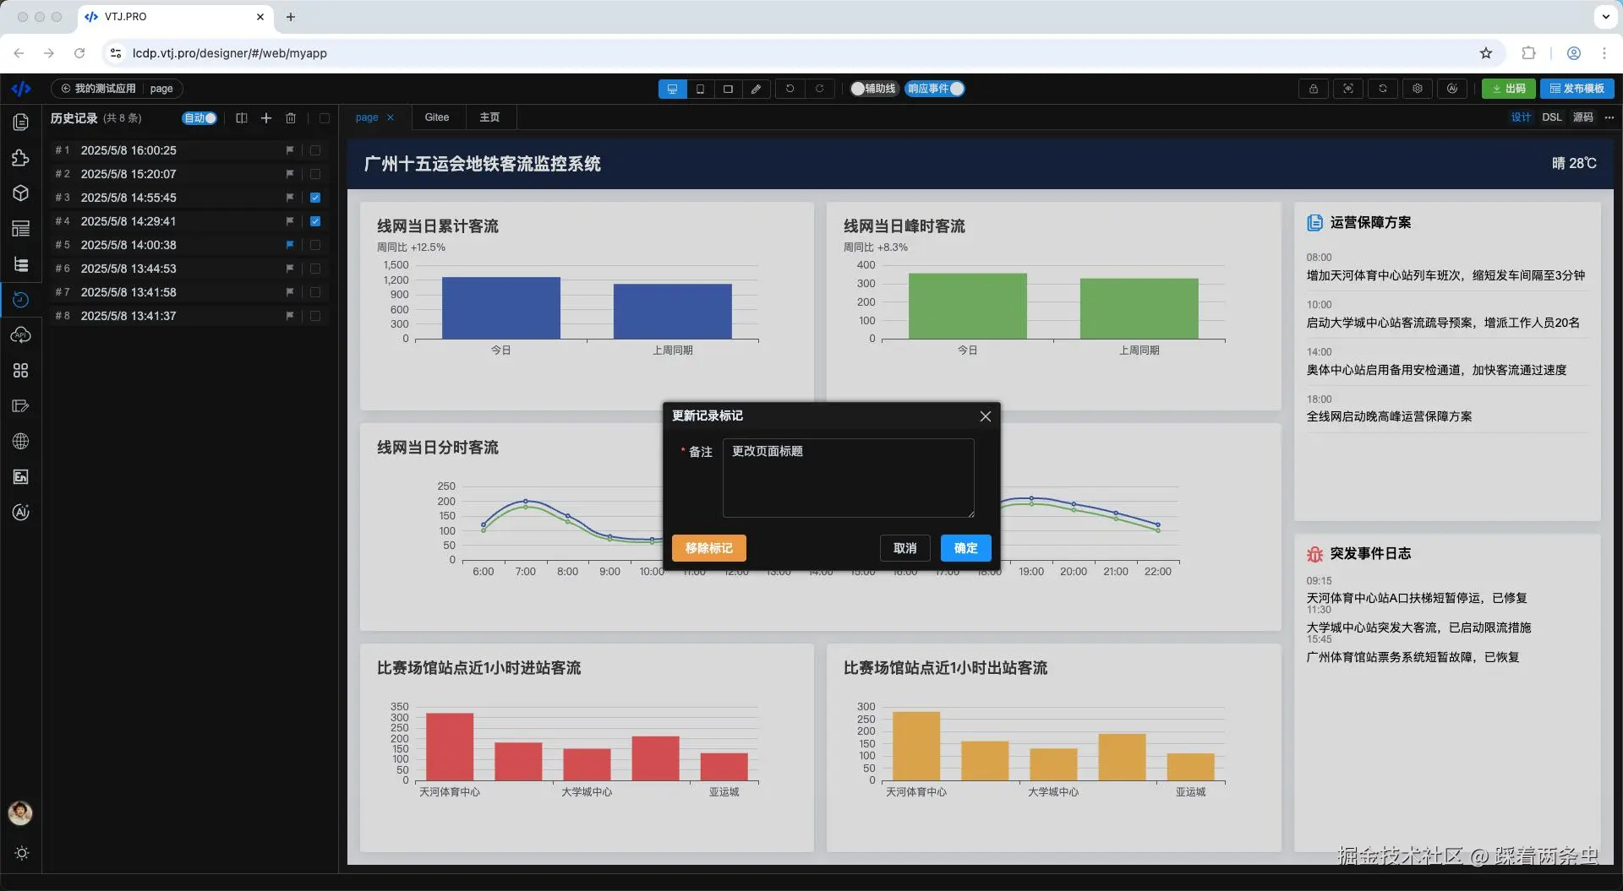Viewport: 1623px width, 891px height.
Task: Click the flag marker on record #5
Action: click(x=290, y=245)
